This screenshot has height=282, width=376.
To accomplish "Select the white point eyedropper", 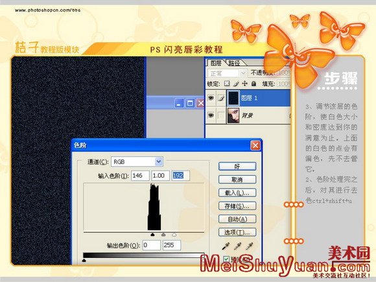I will [x=250, y=246].
